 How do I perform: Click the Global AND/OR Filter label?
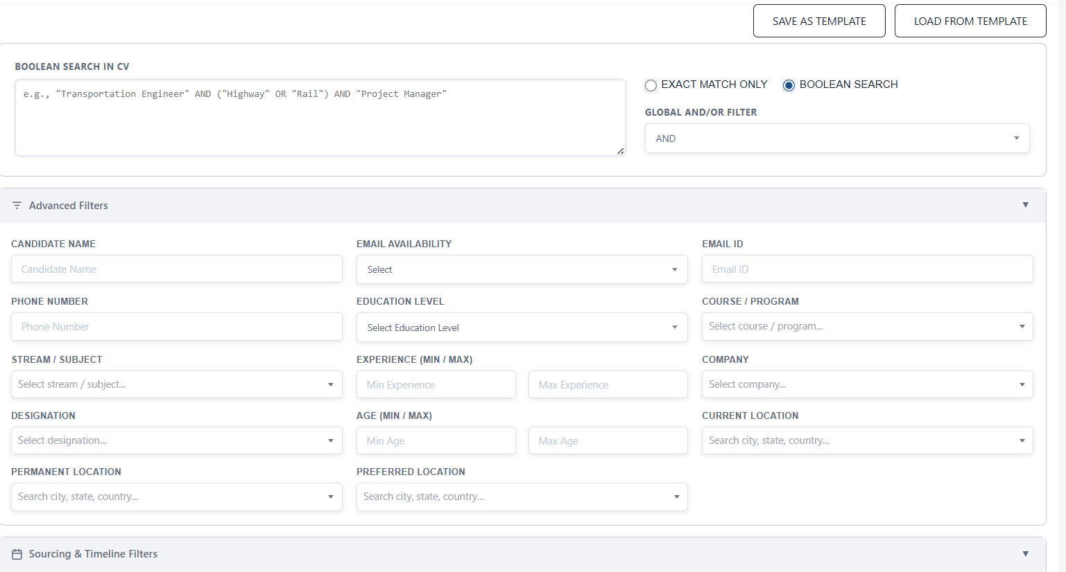pos(700,112)
